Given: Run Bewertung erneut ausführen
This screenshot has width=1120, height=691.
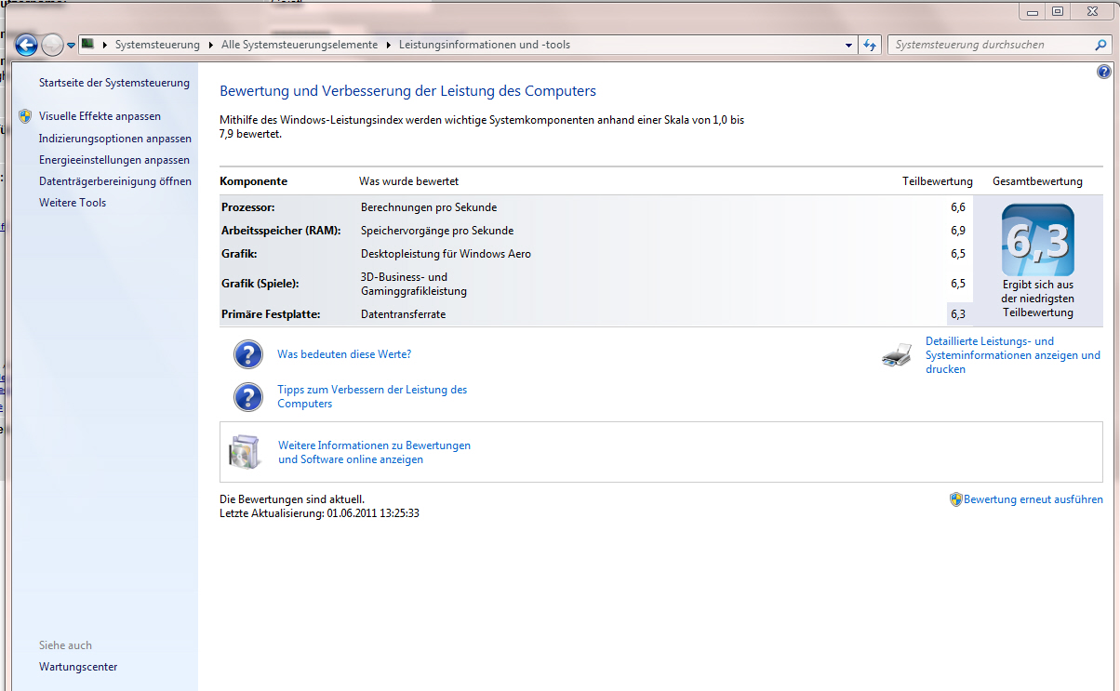Looking at the screenshot, I should tap(1033, 499).
